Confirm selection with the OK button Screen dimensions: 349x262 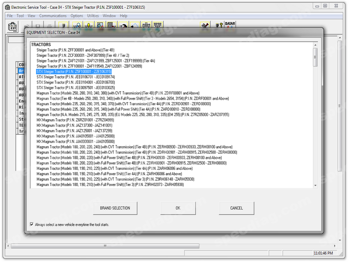(x=178, y=208)
